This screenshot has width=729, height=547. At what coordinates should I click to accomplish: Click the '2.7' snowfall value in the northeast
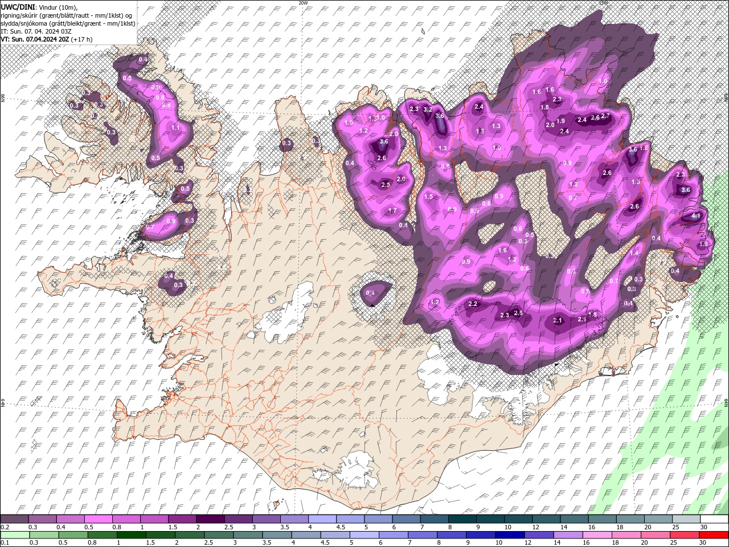point(605,116)
